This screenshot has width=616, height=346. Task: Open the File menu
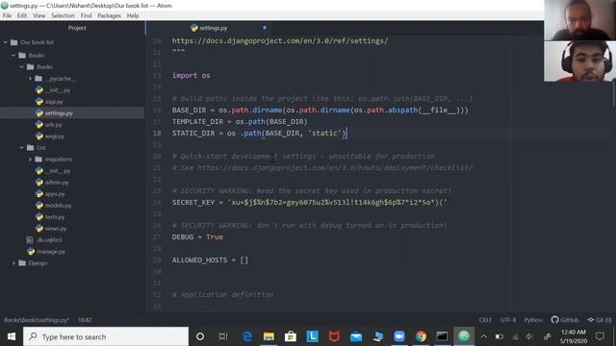(7, 15)
